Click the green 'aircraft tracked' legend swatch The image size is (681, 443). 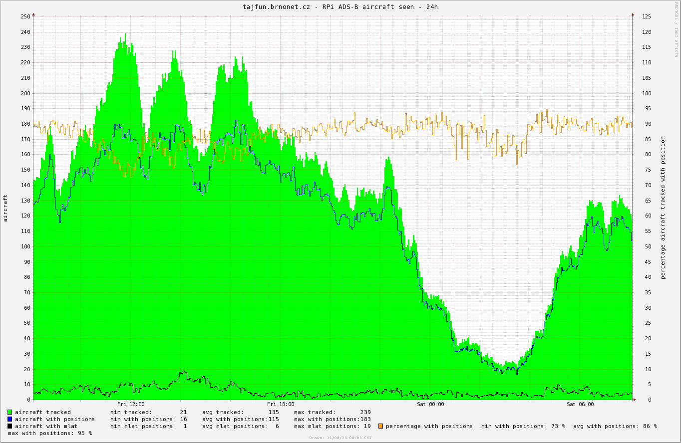[9, 412]
